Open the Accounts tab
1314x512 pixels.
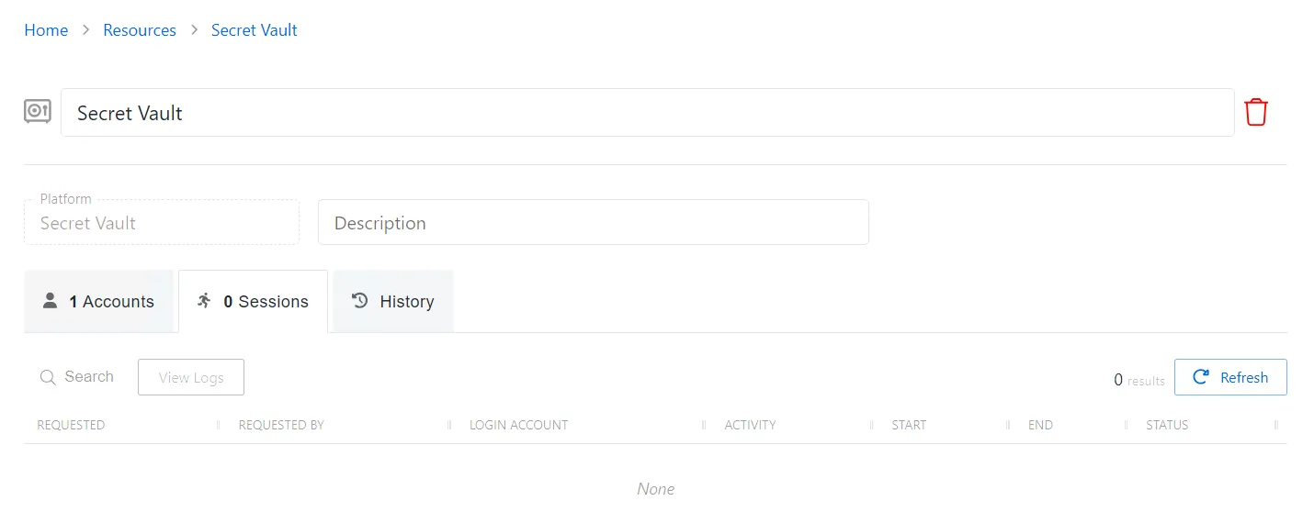coord(98,301)
